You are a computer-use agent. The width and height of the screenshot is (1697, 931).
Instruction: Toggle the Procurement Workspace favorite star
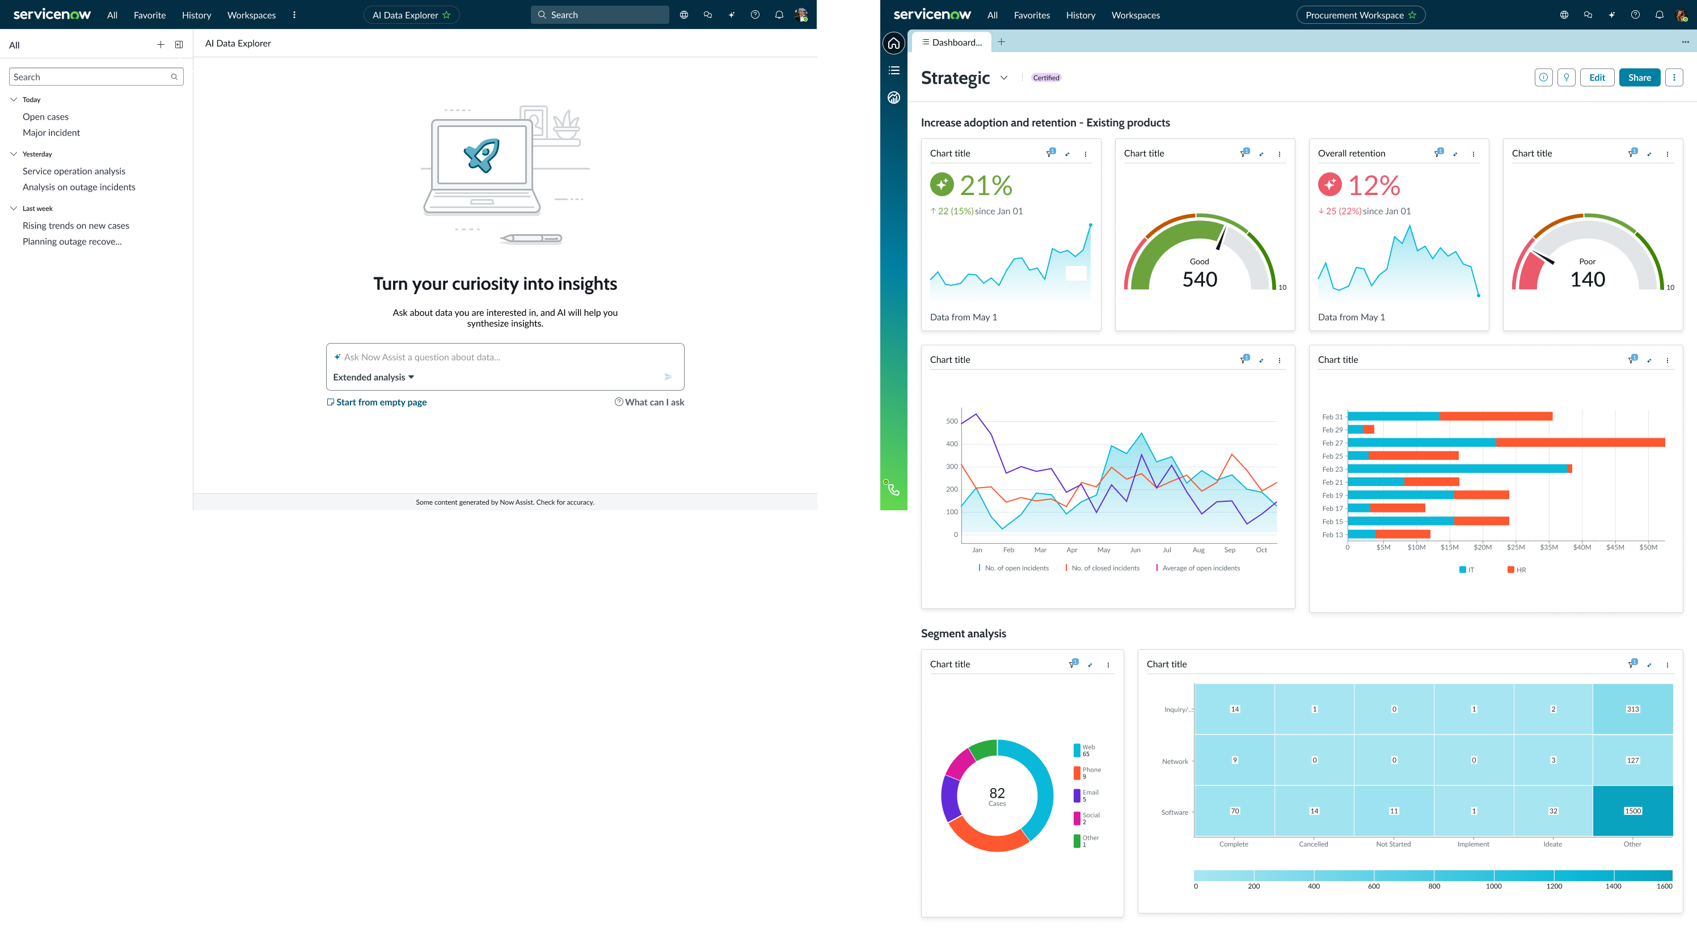(1412, 15)
